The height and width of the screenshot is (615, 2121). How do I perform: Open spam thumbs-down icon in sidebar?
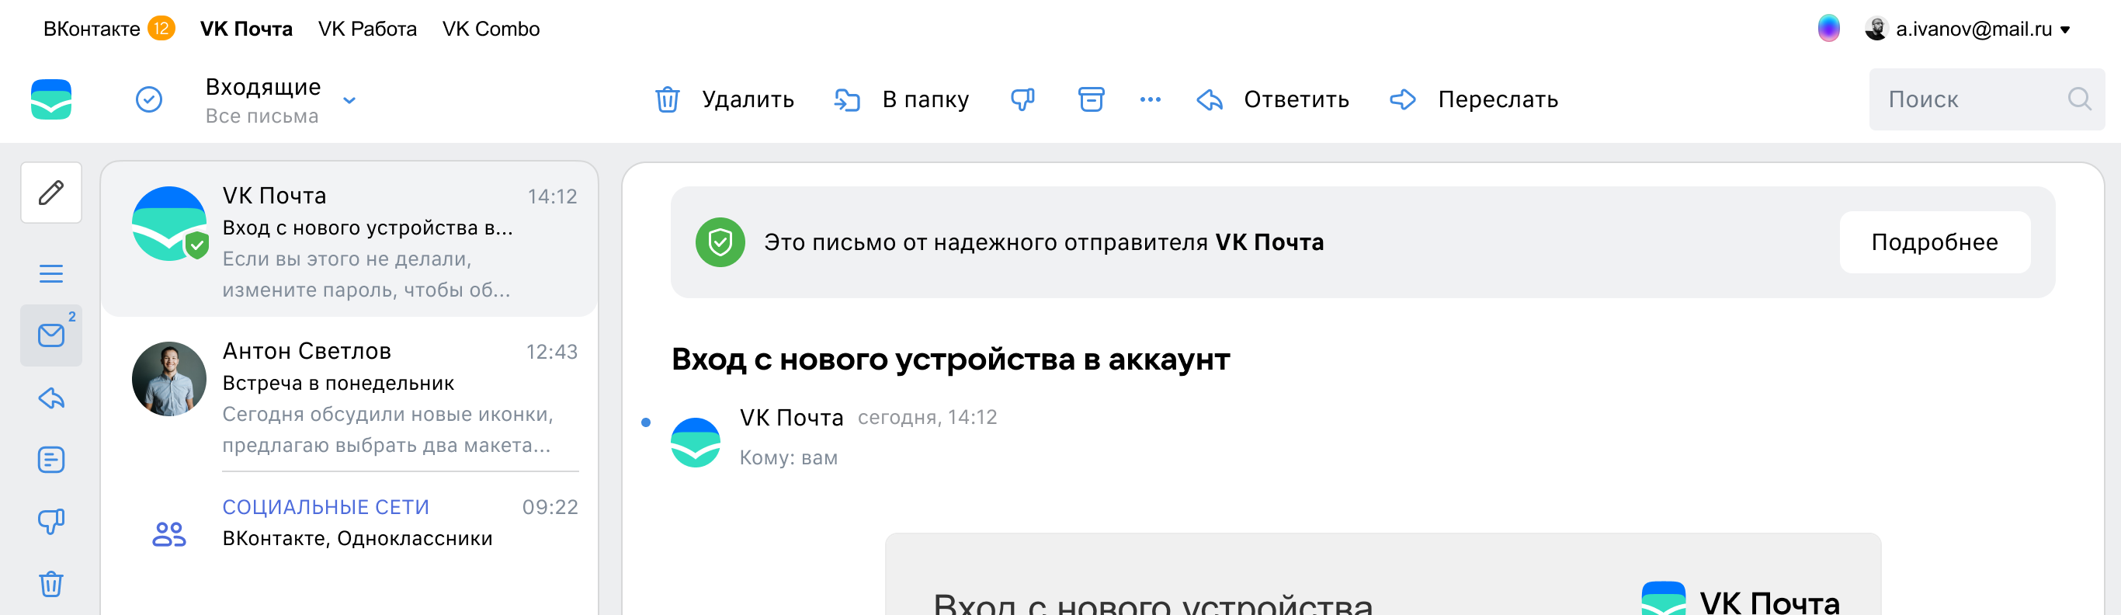pos(51,521)
